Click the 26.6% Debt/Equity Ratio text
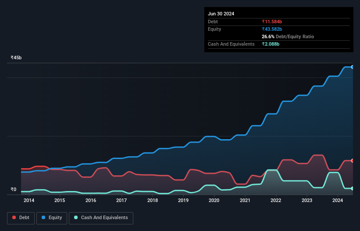 (x=288, y=36)
